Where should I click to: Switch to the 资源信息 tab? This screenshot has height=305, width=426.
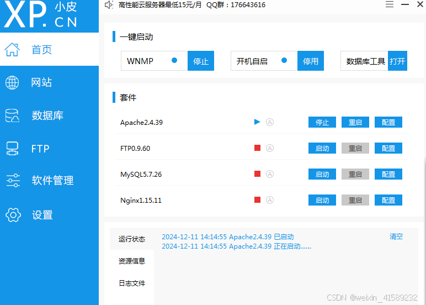click(132, 261)
